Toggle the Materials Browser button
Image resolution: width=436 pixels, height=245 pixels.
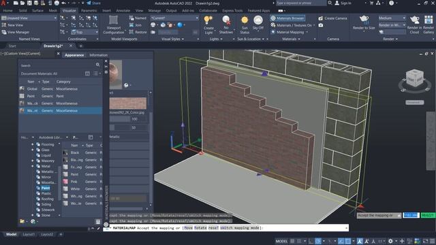coord(287,18)
